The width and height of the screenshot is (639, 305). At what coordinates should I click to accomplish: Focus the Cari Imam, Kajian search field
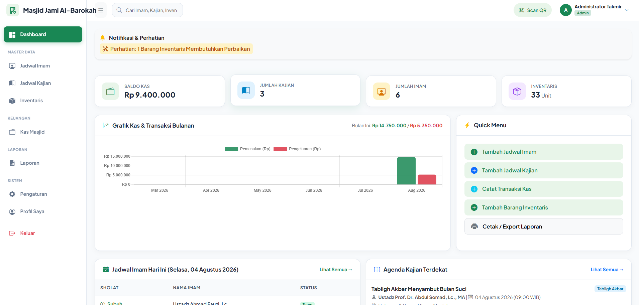[147, 10]
